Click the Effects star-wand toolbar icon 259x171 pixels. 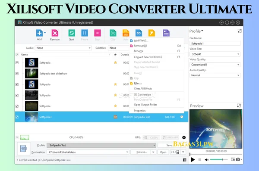[x=152, y=33]
